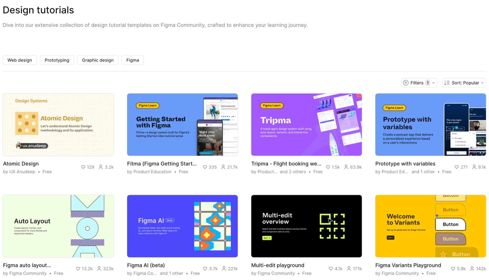Open the Atomic Design thumbnail

coord(58,125)
